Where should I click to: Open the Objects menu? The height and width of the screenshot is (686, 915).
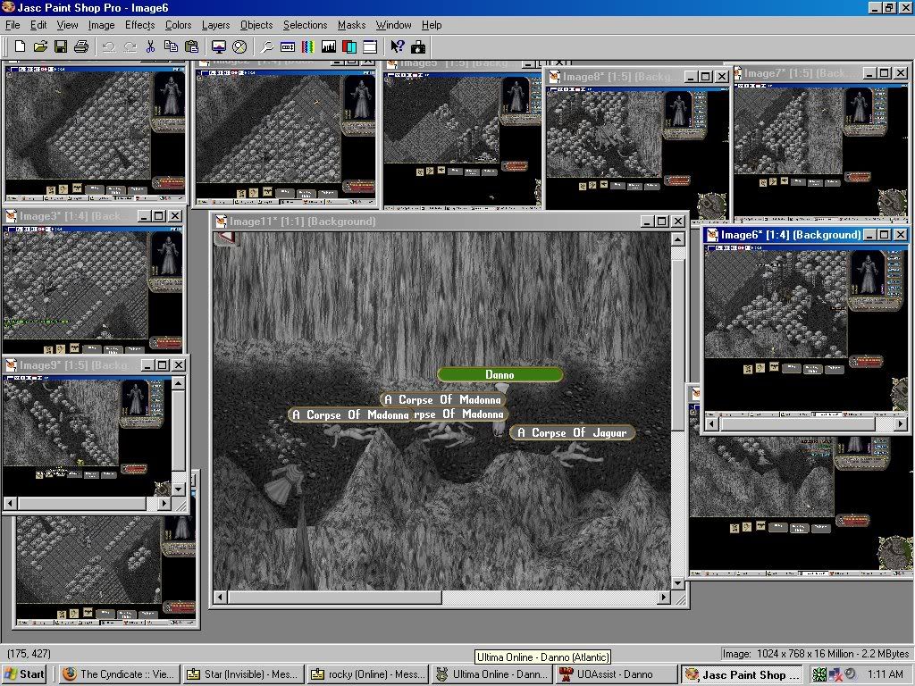click(x=256, y=25)
